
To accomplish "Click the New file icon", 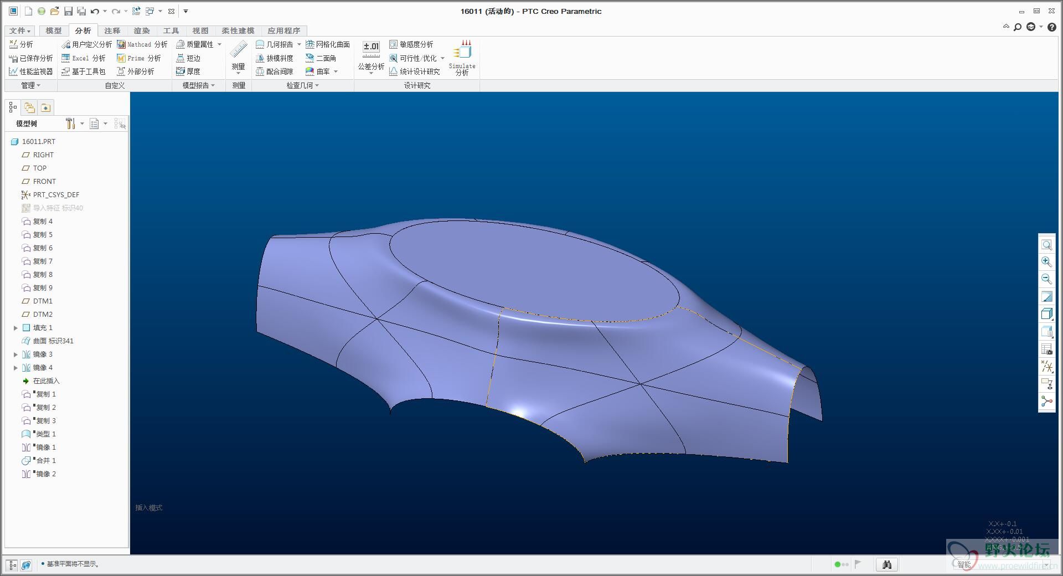I will pyautogui.click(x=28, y=11).
